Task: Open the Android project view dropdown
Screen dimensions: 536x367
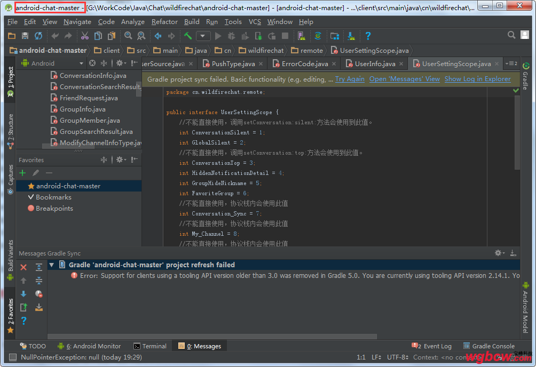Action: [x=52, y=63]
